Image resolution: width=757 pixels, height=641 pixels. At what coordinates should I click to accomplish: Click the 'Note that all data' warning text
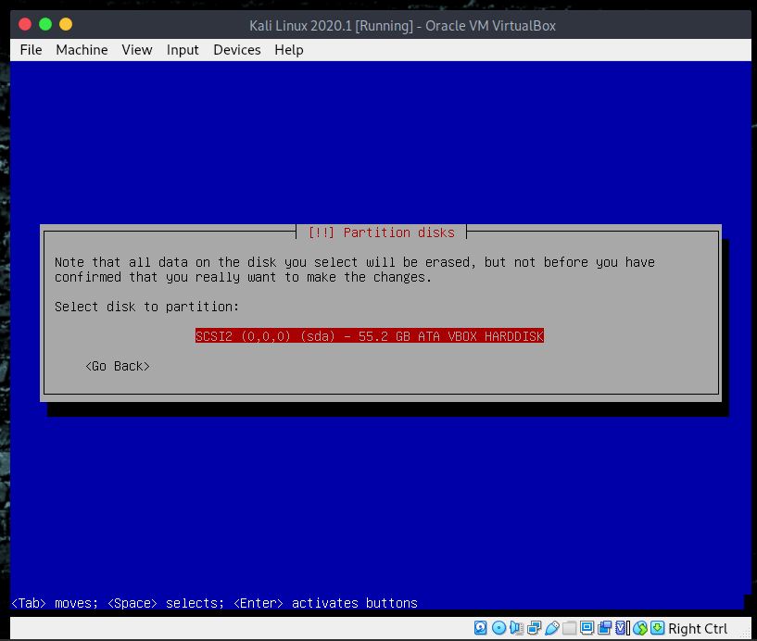click(354, 270)
